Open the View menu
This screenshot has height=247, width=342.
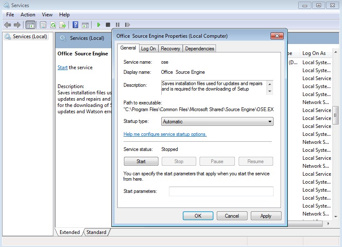(47, 15)
